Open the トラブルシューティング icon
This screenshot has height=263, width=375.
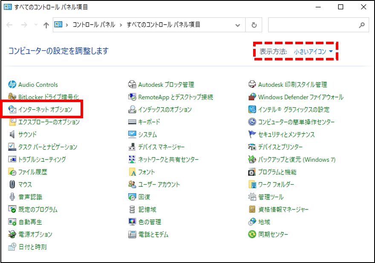(x=12, y=159)
